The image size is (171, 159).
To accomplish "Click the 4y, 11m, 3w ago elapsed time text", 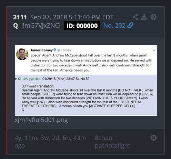I will click(x=50, y=141).
